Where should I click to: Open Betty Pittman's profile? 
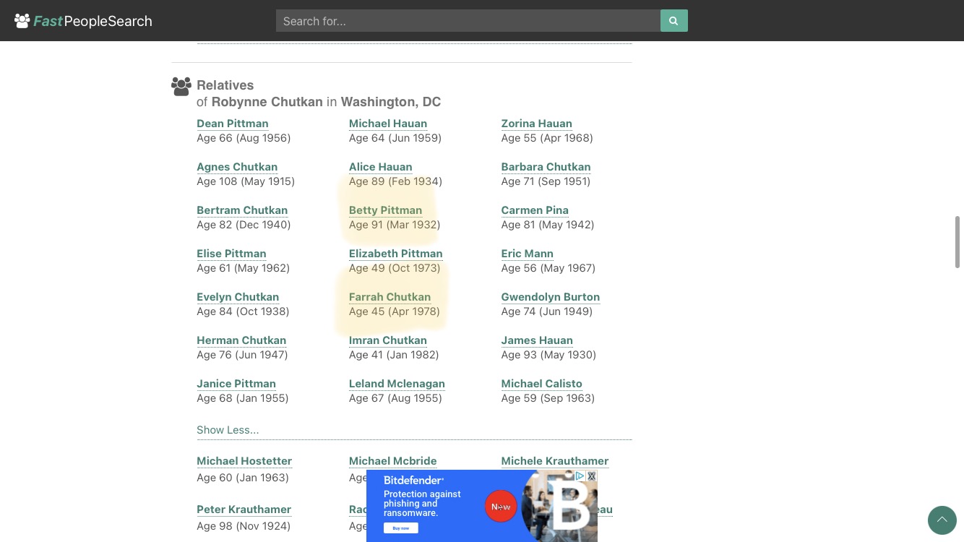[386, 210]
